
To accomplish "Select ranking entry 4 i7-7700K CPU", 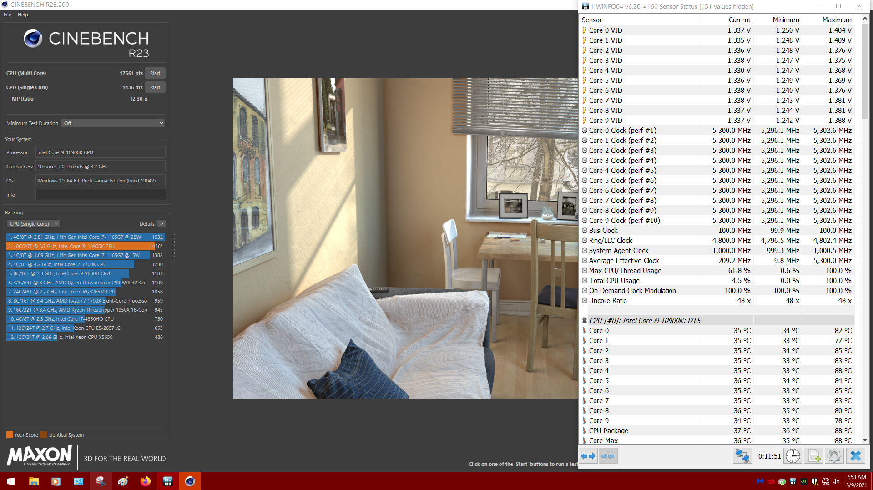I will pos(86,264).
